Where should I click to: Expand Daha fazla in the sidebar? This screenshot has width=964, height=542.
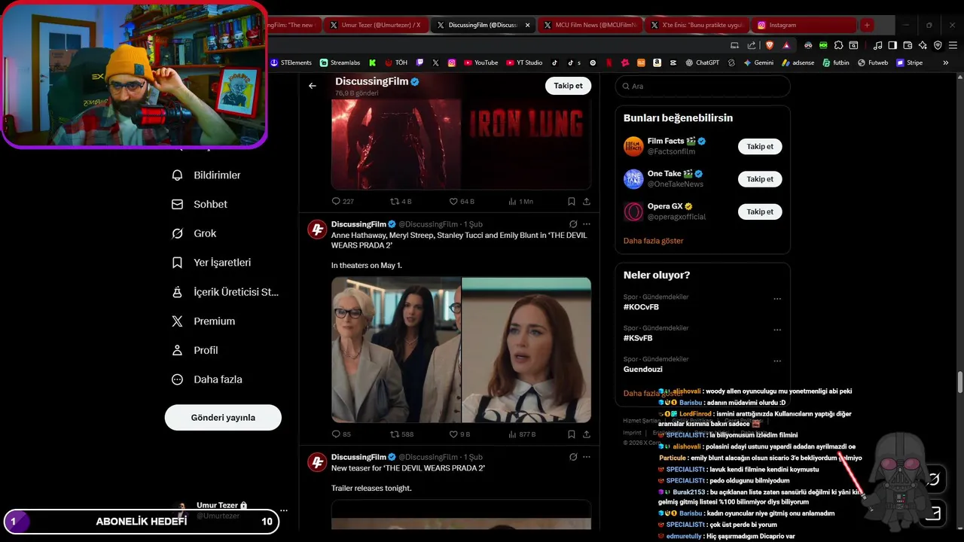[206, 379]
